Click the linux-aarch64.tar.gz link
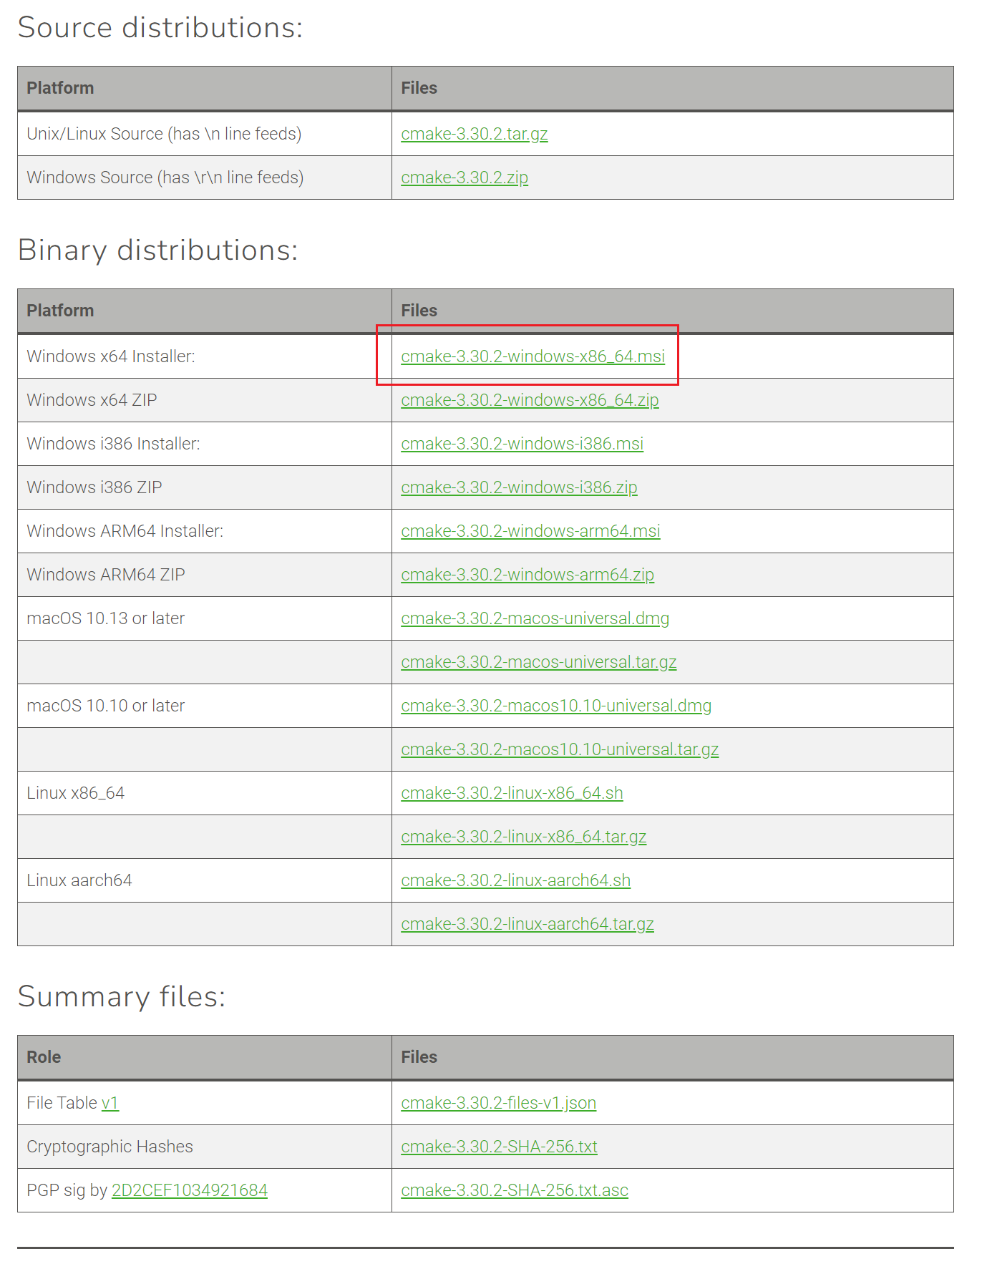The image size is (987, 1269). click(x=527, y=924)
